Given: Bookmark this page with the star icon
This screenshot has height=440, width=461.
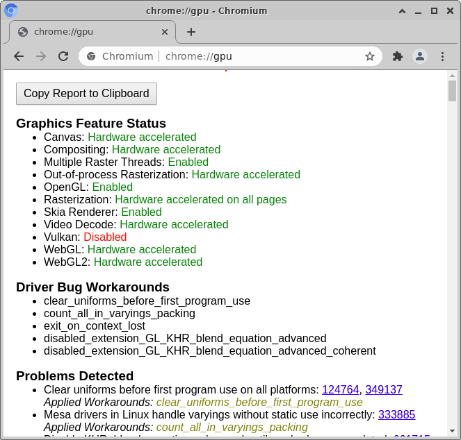Looking at the screenshot, I should click(369, 56).
